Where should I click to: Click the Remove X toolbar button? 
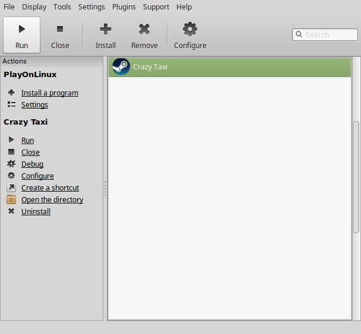pos(144,35)
